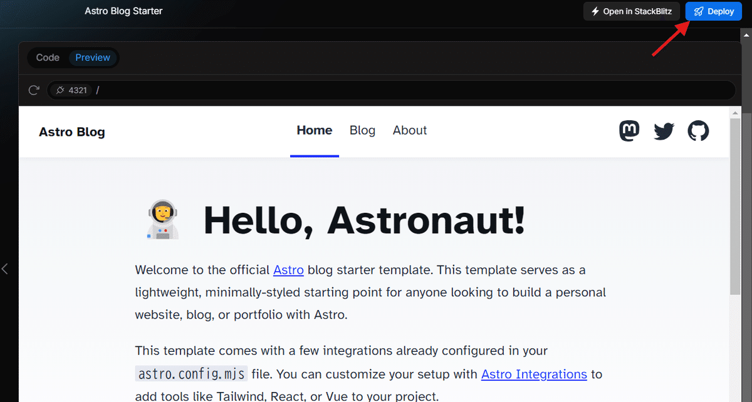752x402 pixels.
Task: Focus the preview URL path field
Action: 414,90
